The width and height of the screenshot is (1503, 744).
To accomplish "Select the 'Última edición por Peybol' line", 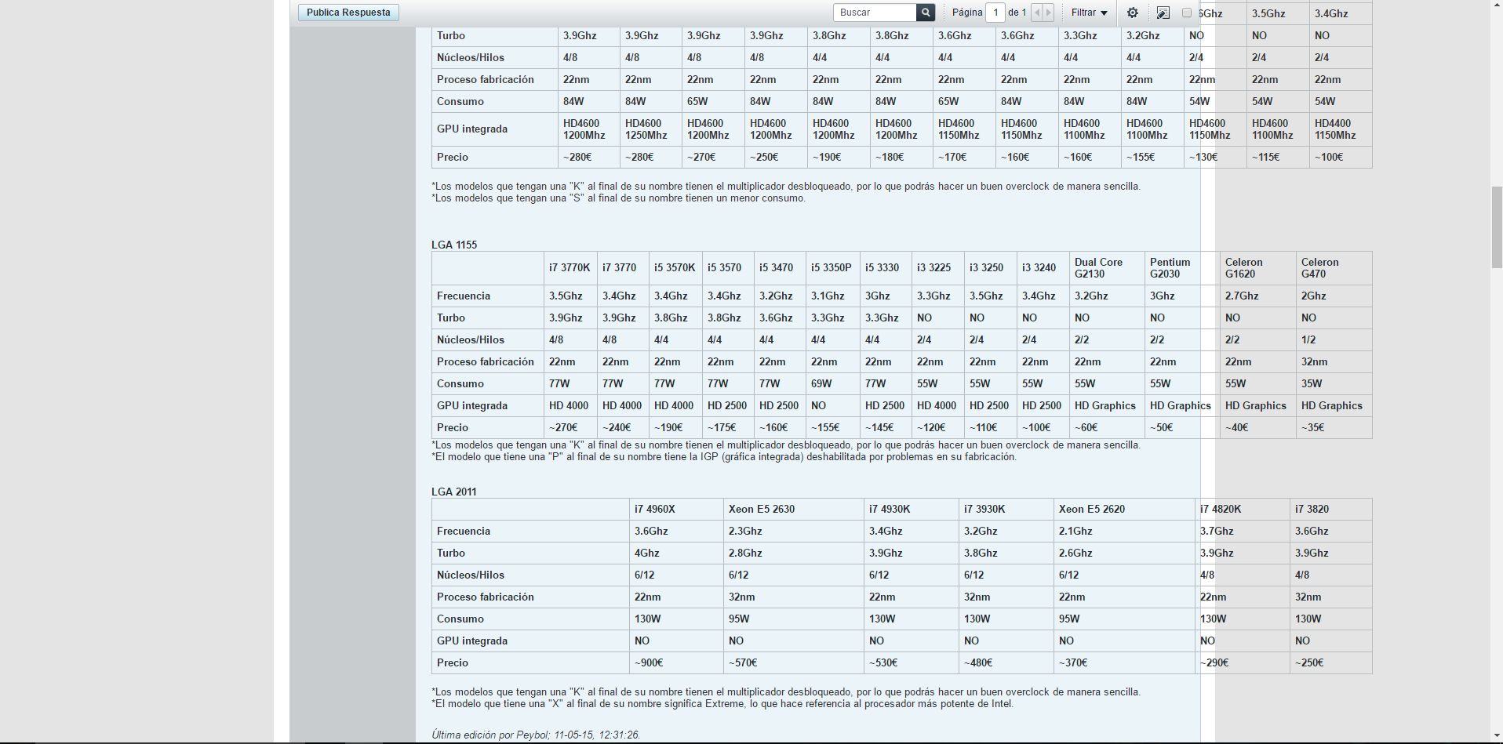I will (x=536, y=735).
